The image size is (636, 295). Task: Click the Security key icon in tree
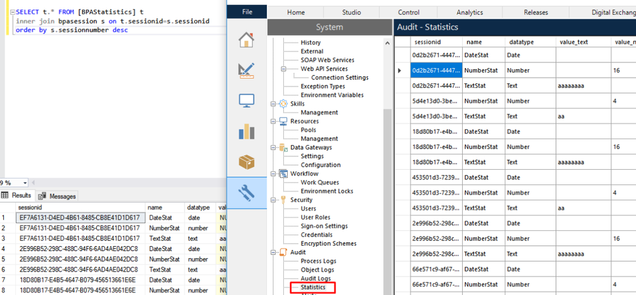point(283,200)
